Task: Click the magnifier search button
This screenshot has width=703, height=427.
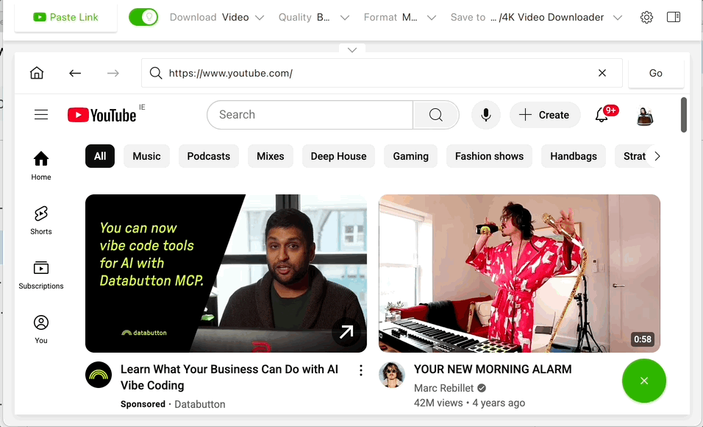Action: [436, 115]
